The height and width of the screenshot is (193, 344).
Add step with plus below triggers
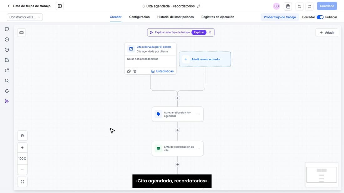pos(178,98)
